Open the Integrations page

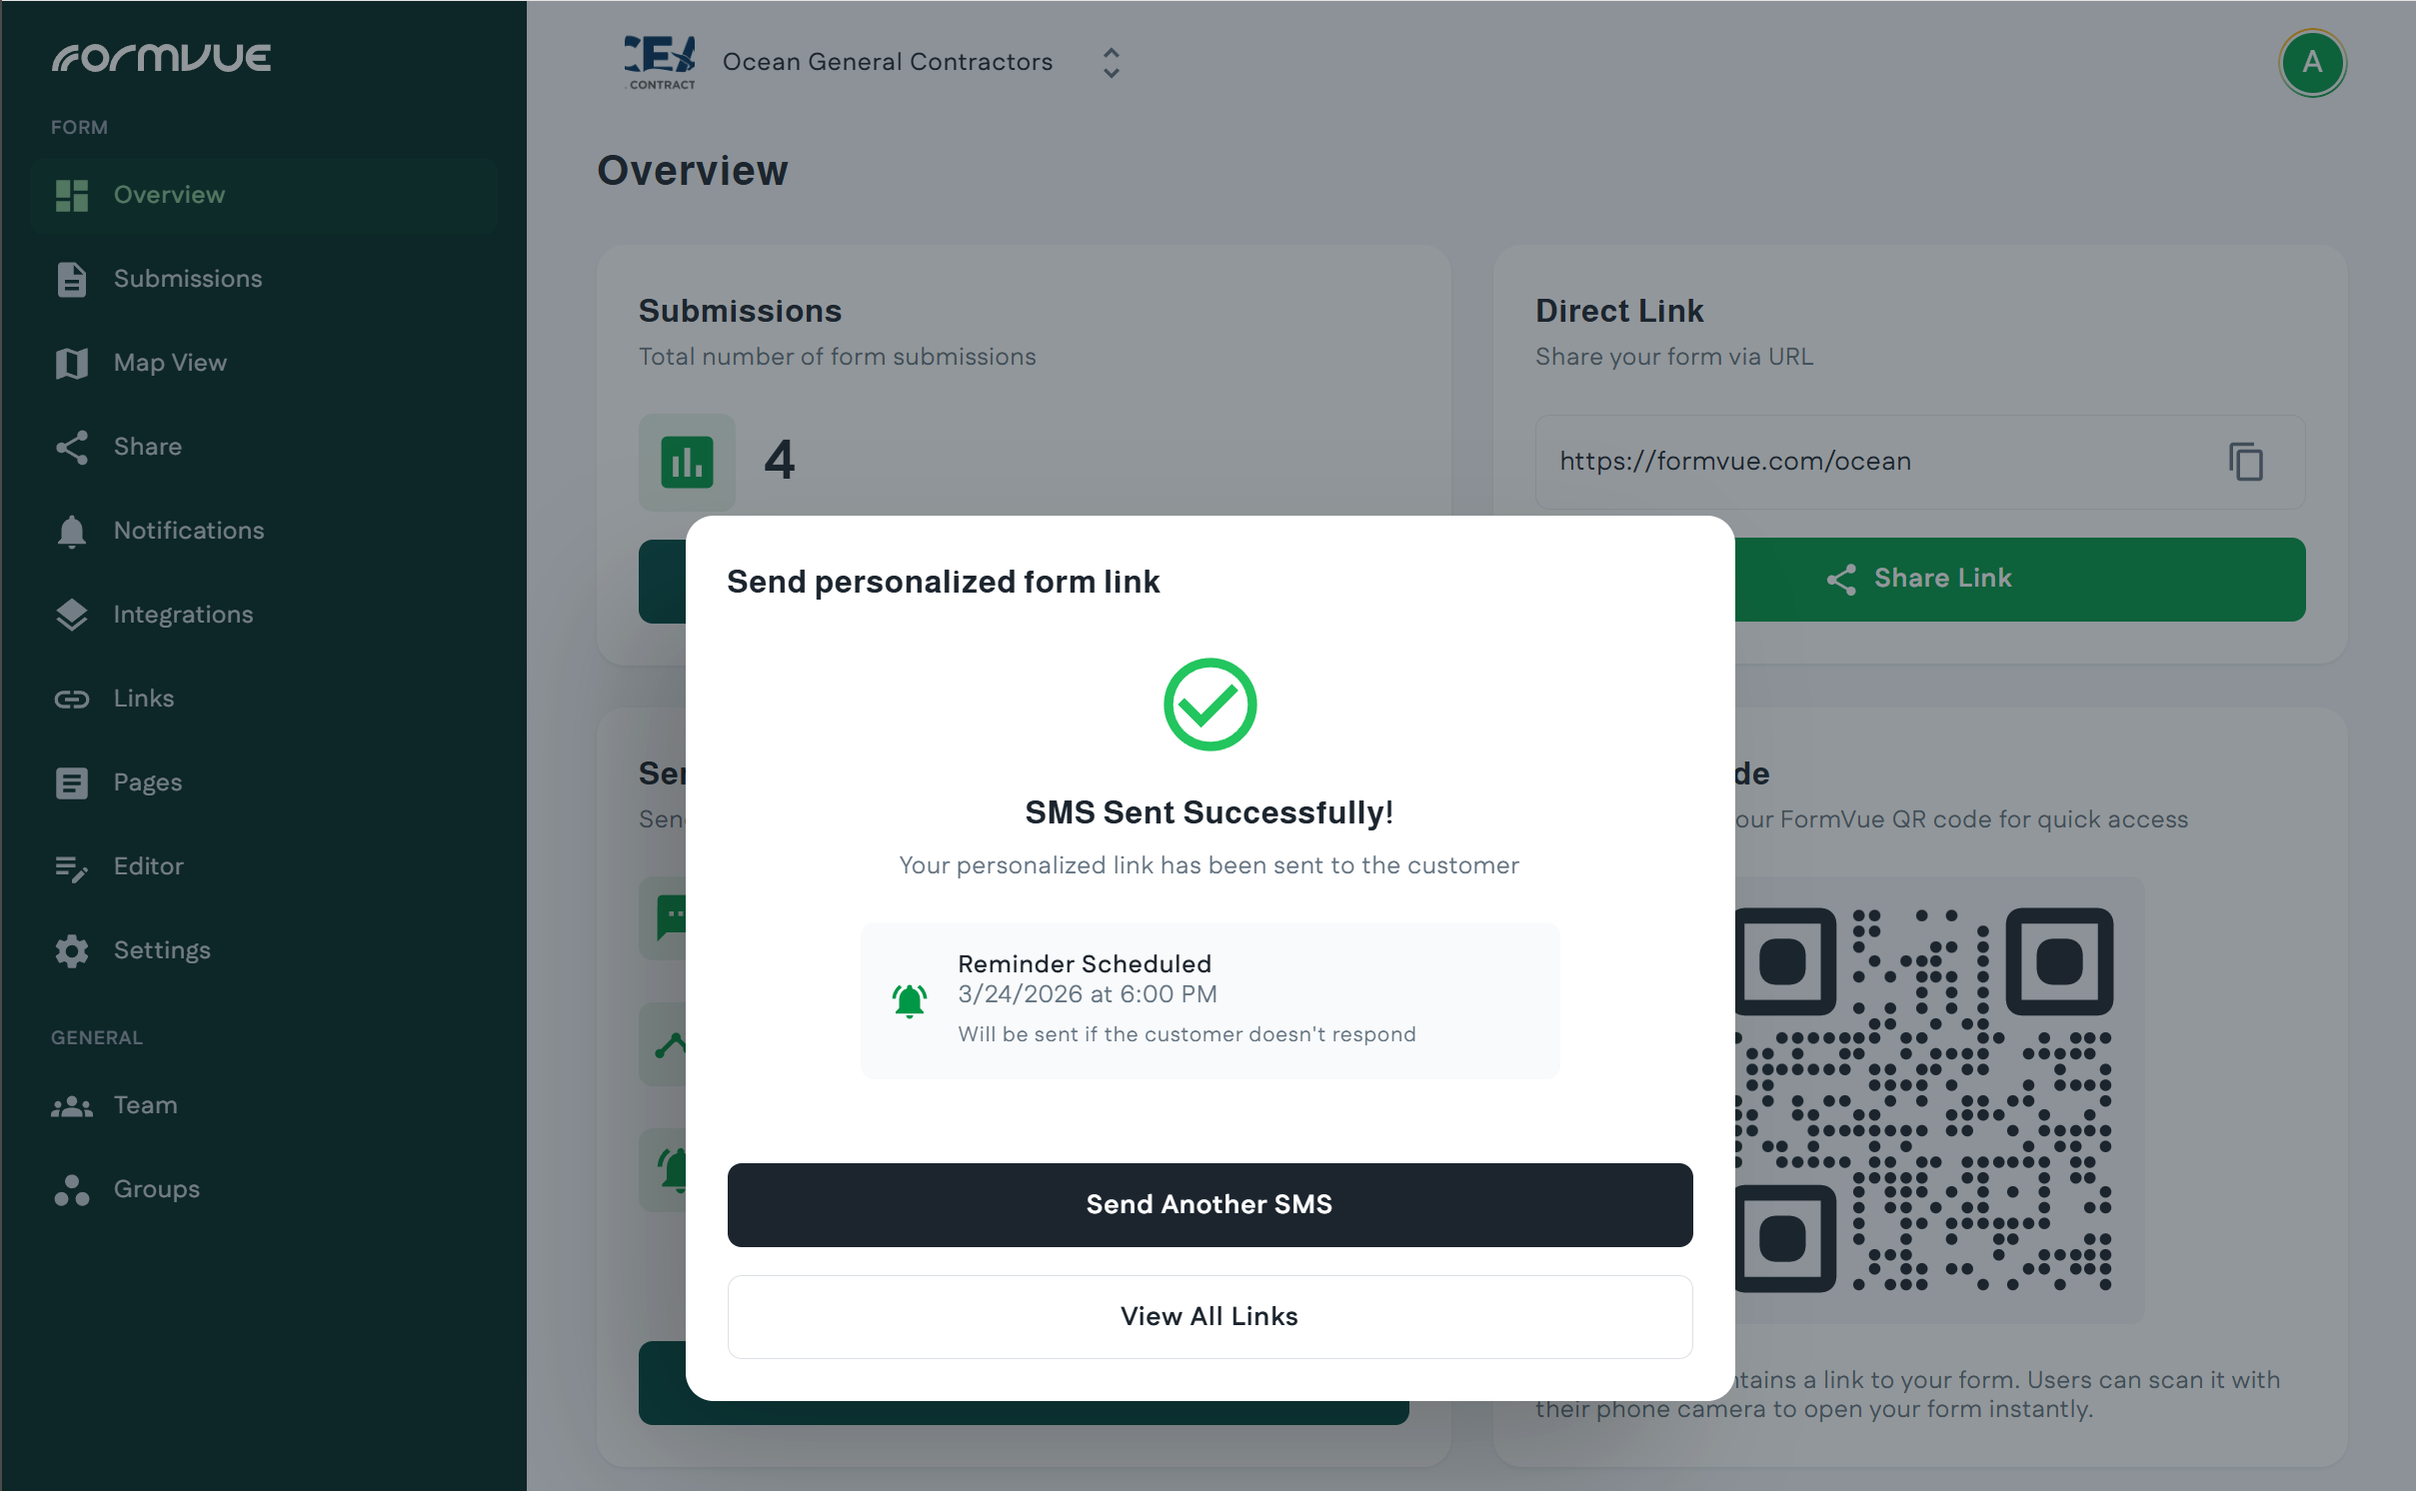click(x=183, y=615)
